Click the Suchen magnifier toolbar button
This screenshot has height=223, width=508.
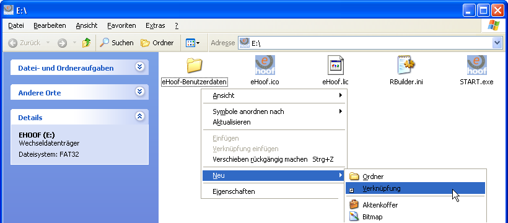[116, 43]
